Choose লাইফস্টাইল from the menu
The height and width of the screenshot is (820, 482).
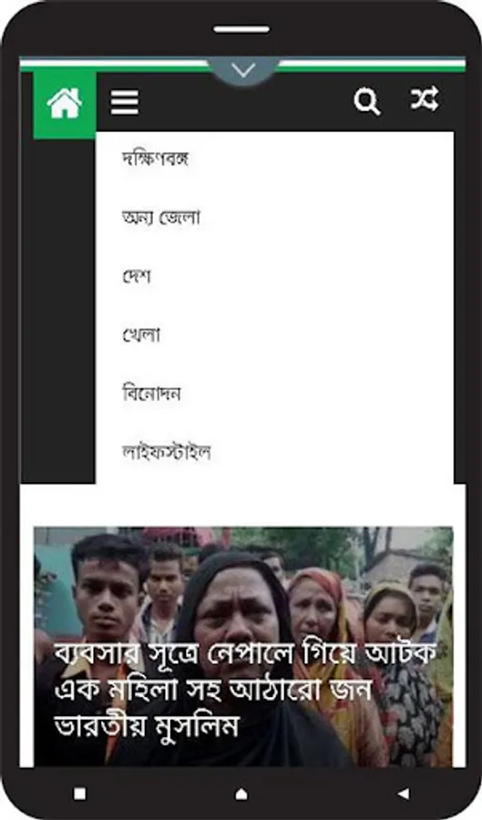point(166,451)
